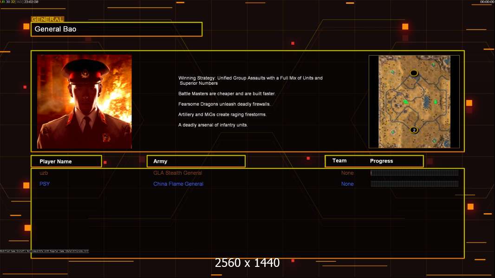Image resolution: width=495 pixels, height=278 pixels.
Task: Click the GENERAL label above the name box
Action: click(47, 19)
